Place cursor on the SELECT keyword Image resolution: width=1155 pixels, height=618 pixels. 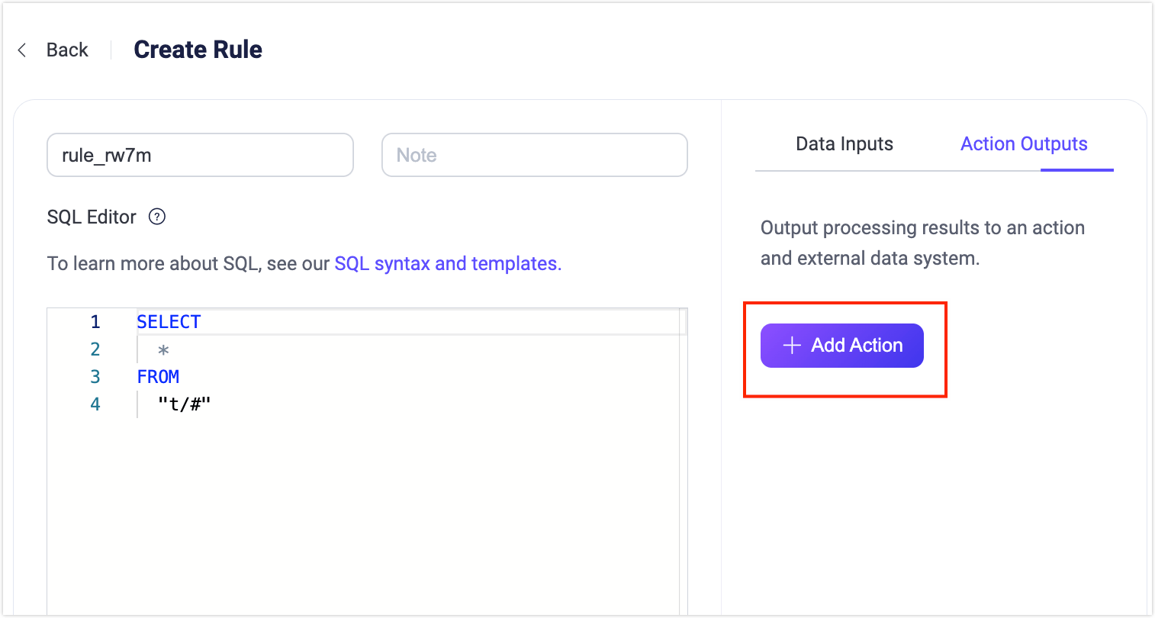pos(169,322)
